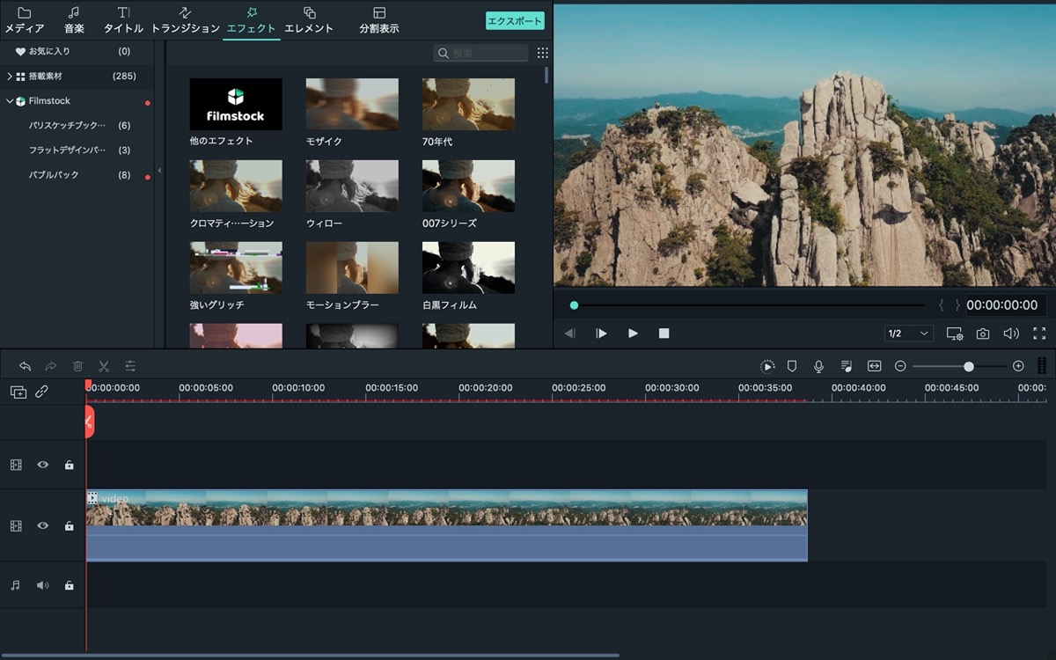Open the メディア tab
Viewport: 1056px width, 660px height.
(25, 20)
